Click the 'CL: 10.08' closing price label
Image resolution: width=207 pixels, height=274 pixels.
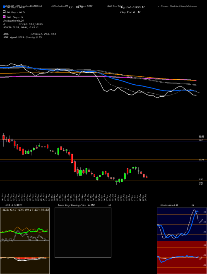(x=76, y=7)
